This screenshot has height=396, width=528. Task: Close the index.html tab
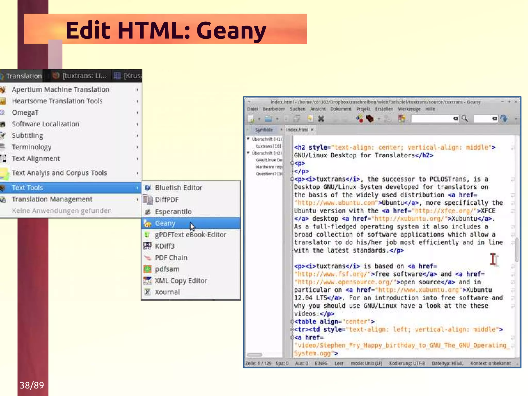pyautogui.click(x=312, y=130)
